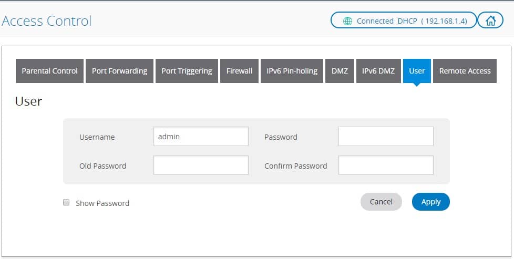Click the globe connection status icon
Viewport: 514px width, 259px height.
(347, 21)
